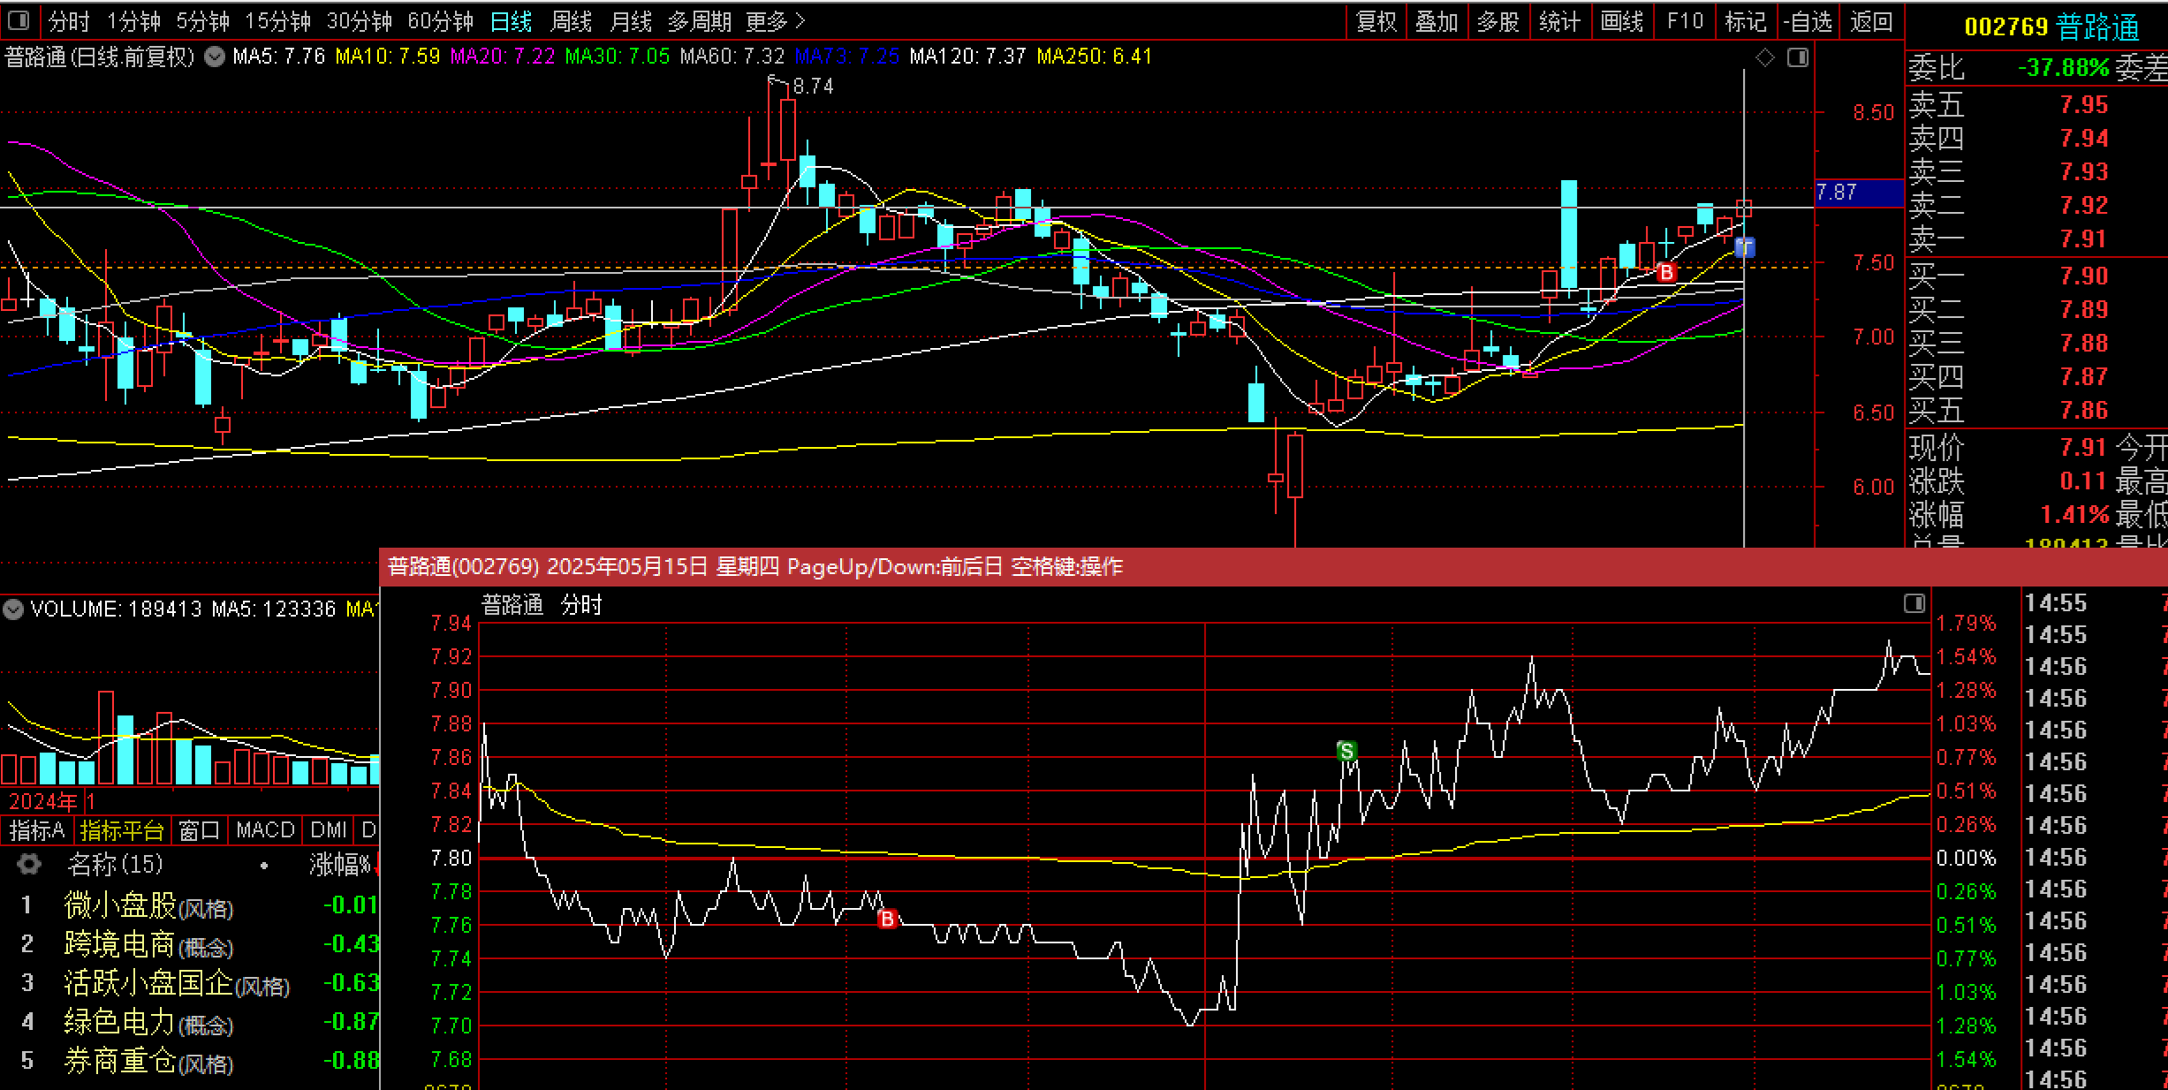The width and height of the screenshot is (2168, 1090).
Task: Switch to the 60分钟 timeframe
Action: 440,21
